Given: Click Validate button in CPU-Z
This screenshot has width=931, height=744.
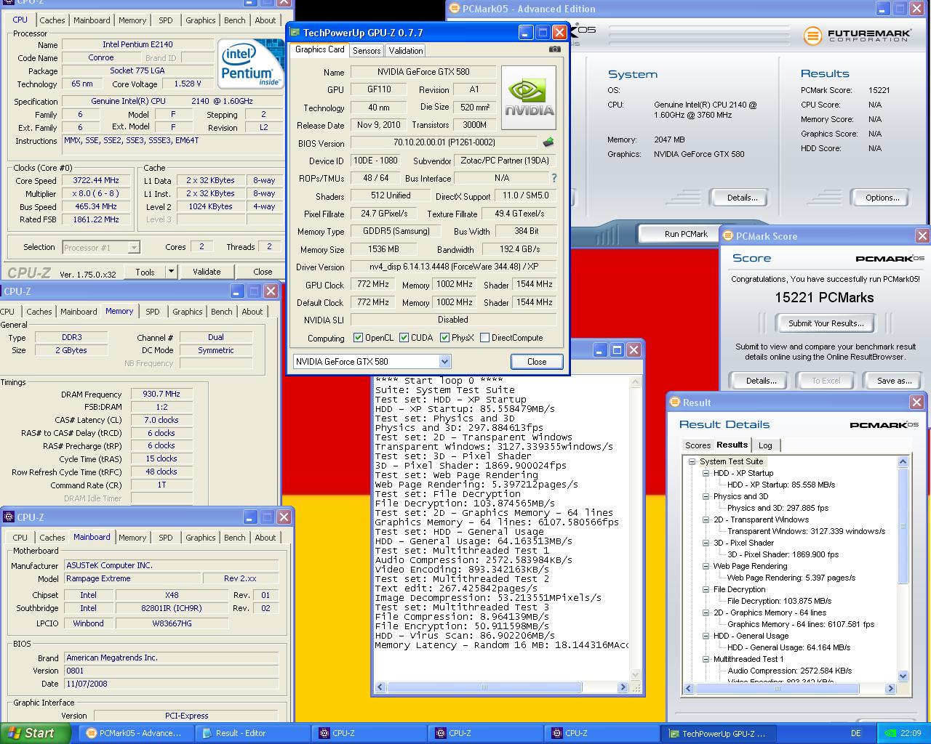Looking at the screenshot, I should (x=207, y=272).
